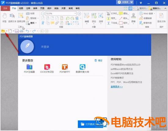Click the Redo arrow icon

pos(34,31)
